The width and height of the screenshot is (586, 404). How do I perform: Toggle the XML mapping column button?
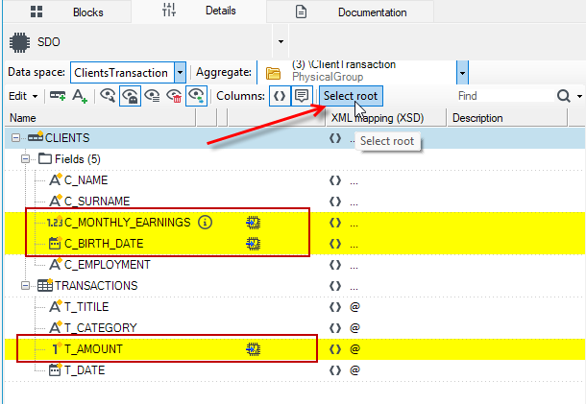pos(280,96)
